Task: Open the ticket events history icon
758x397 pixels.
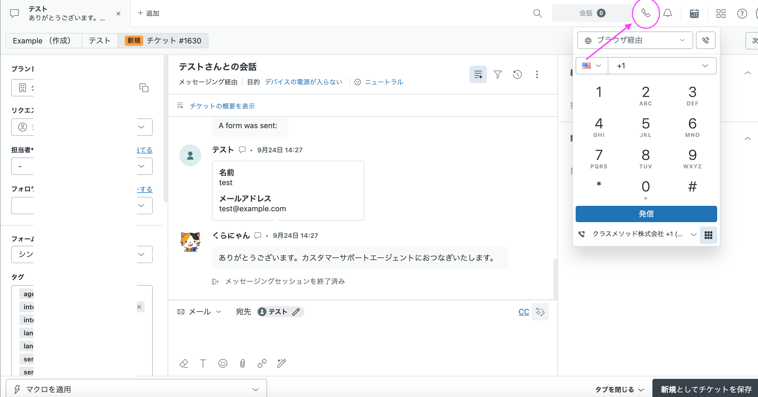Action: click(x=517, y=74)
